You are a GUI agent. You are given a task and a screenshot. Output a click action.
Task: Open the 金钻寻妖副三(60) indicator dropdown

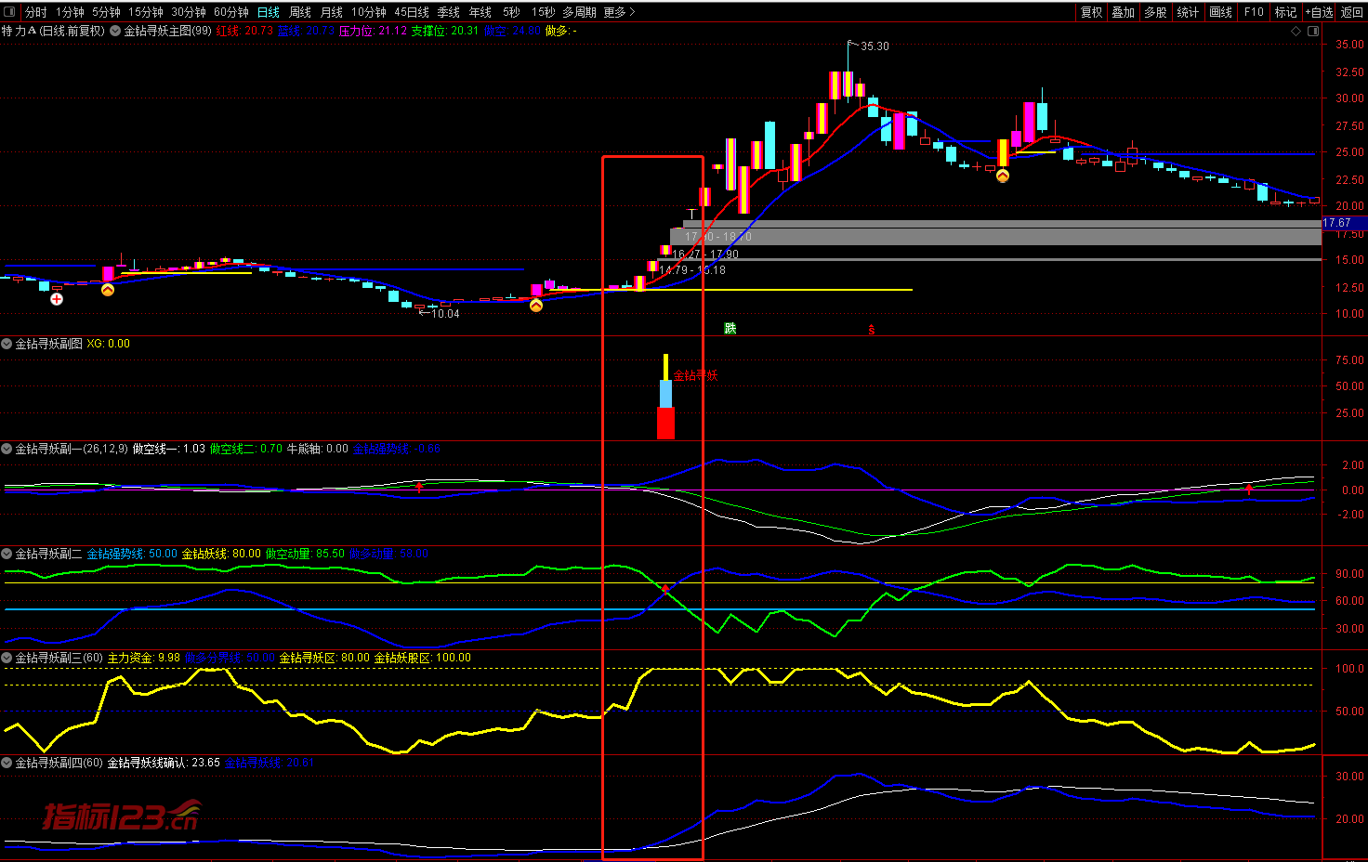[x=7, y=658]
